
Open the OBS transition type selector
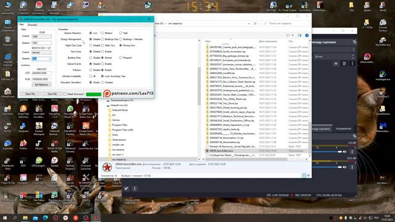[x=334, y=49]
